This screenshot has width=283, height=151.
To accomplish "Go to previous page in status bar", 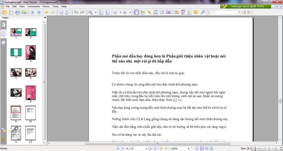I will point(123,149).
